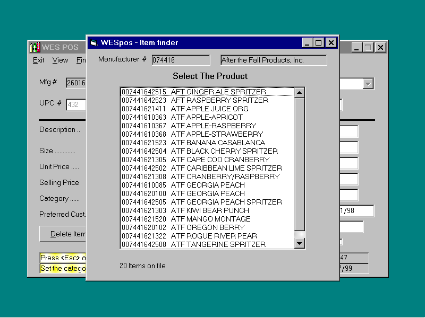Choose ATF APPLE-STRAWBERRY
The height and width of the screenshot is (318, 425).
207,134
